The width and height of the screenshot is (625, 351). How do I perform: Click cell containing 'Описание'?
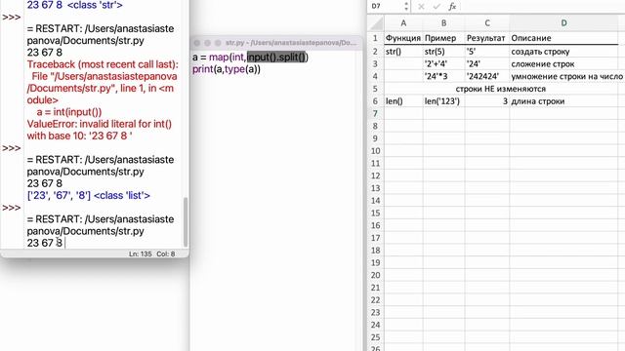point(564,38)
